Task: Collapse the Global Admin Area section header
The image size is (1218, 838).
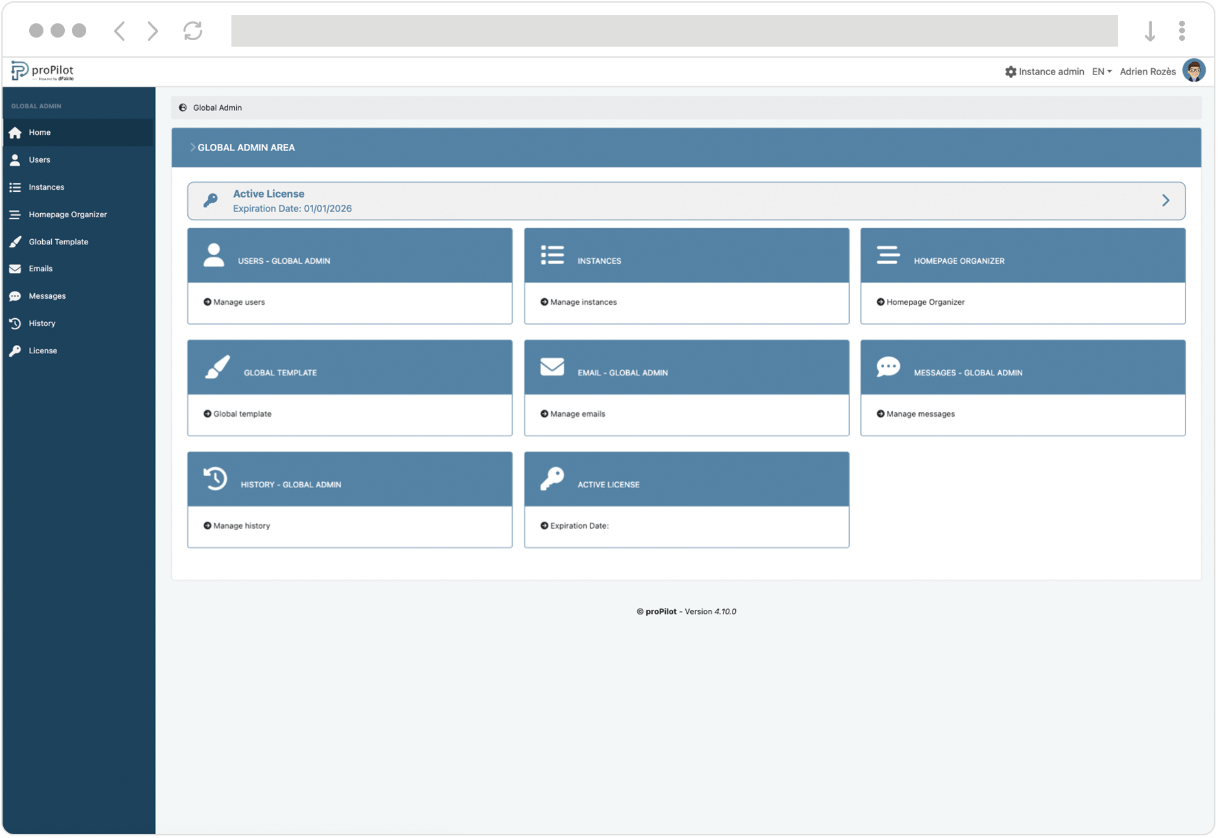Action: pos(193,148)
